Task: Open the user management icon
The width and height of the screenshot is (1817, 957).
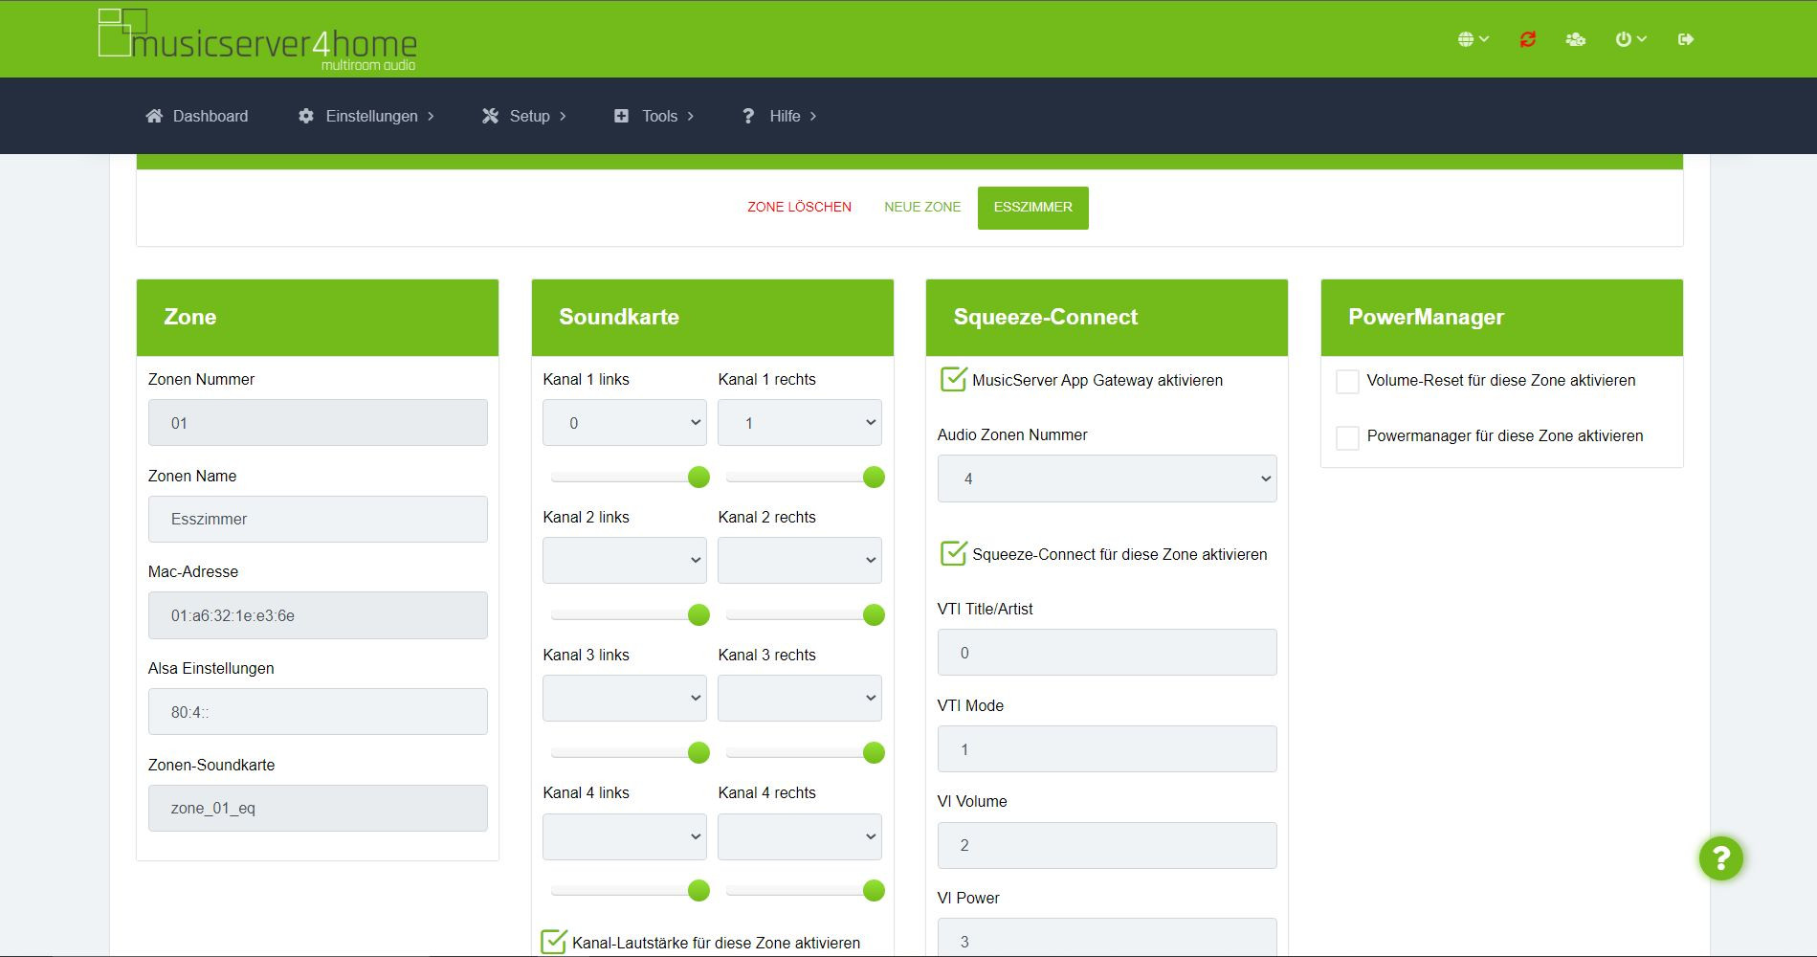Action: click(1575, 39)
